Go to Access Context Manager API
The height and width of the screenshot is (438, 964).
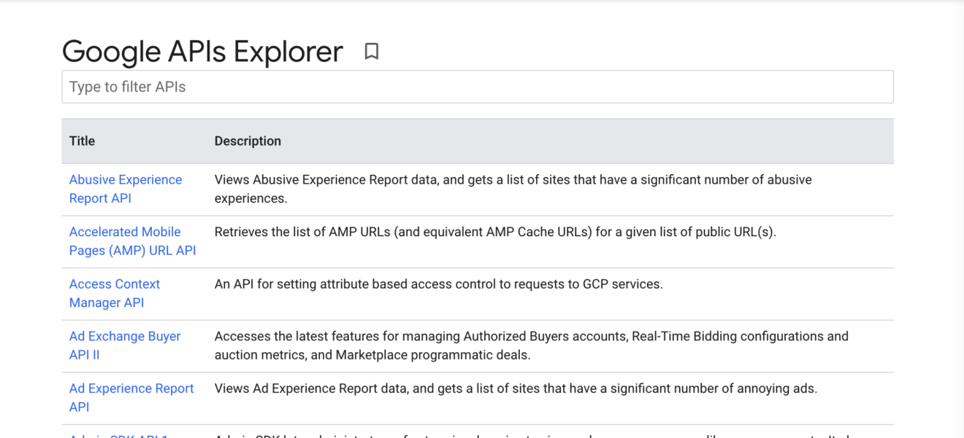click(x=114, y=293)
